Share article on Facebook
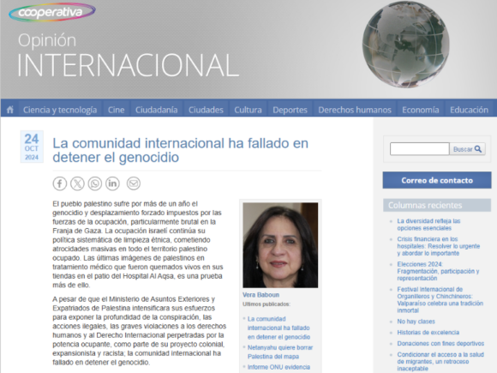The width and height of the screenshot is (497, 373). (x=60, y=183)
